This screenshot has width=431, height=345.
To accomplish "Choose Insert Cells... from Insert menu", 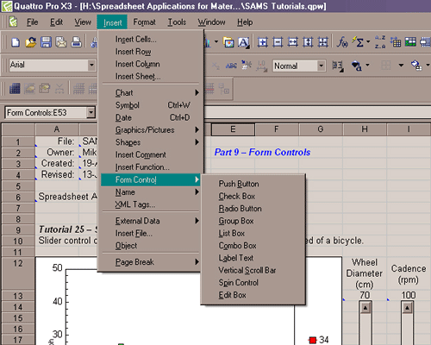I will click(150, 39).
